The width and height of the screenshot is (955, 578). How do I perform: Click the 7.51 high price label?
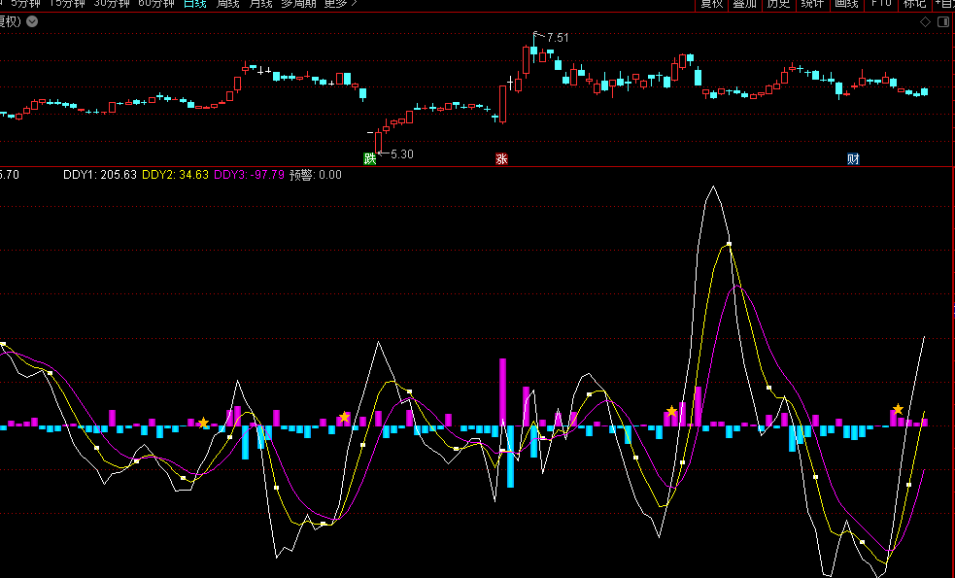pos(558,38)
